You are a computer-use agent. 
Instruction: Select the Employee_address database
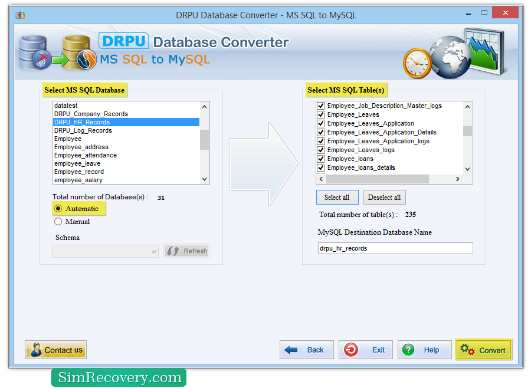[126, 147]
